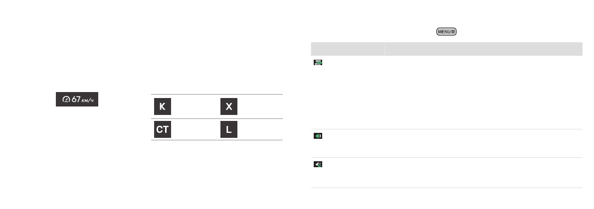Open the MENU button
The width and height of the screenshot is (594, 209).
tap(447, 32)
